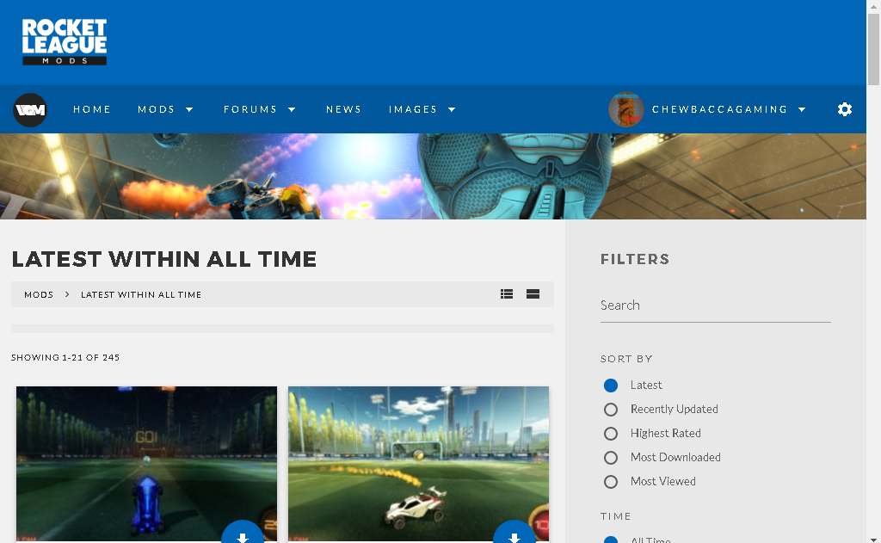Image resolution: width=881 pixels, height=543 pixels.
Task: Open the Forums menu item
Action: [x=250, y=109]
